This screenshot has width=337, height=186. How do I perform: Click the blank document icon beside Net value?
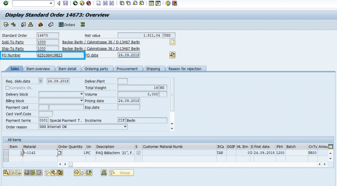click(172, 42)
